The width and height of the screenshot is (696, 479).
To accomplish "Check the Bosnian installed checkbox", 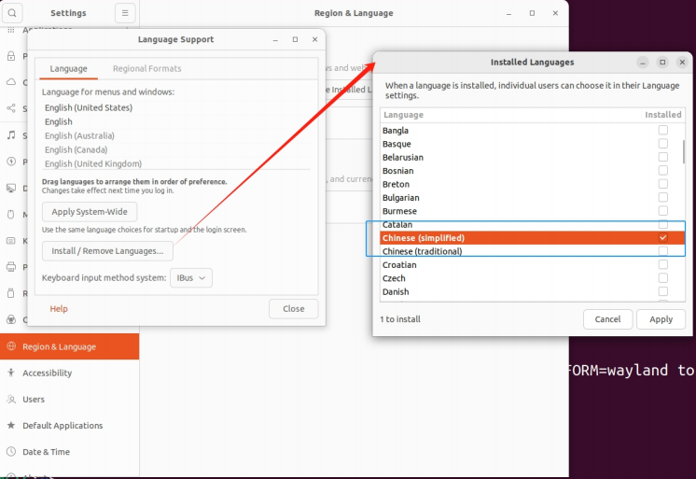I will [662, 170].
